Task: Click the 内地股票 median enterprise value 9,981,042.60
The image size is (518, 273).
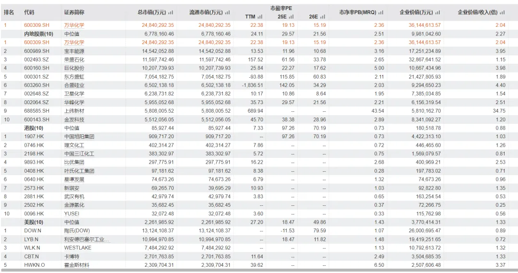Action: pyautogui.click(x=426, y=34)
